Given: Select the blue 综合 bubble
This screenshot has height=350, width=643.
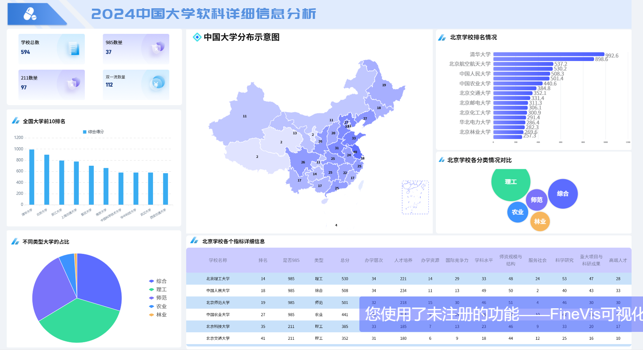Looking at the screenshot, I should [563, 194].
